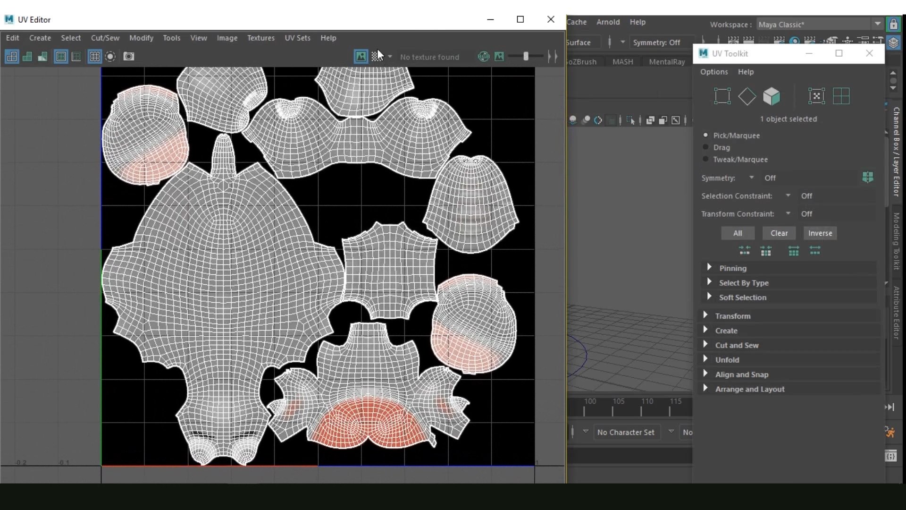Click the wireframe display icon in UV Editor toolbar
The height and width of the screenshot is (510, 906).
point(12,57)
